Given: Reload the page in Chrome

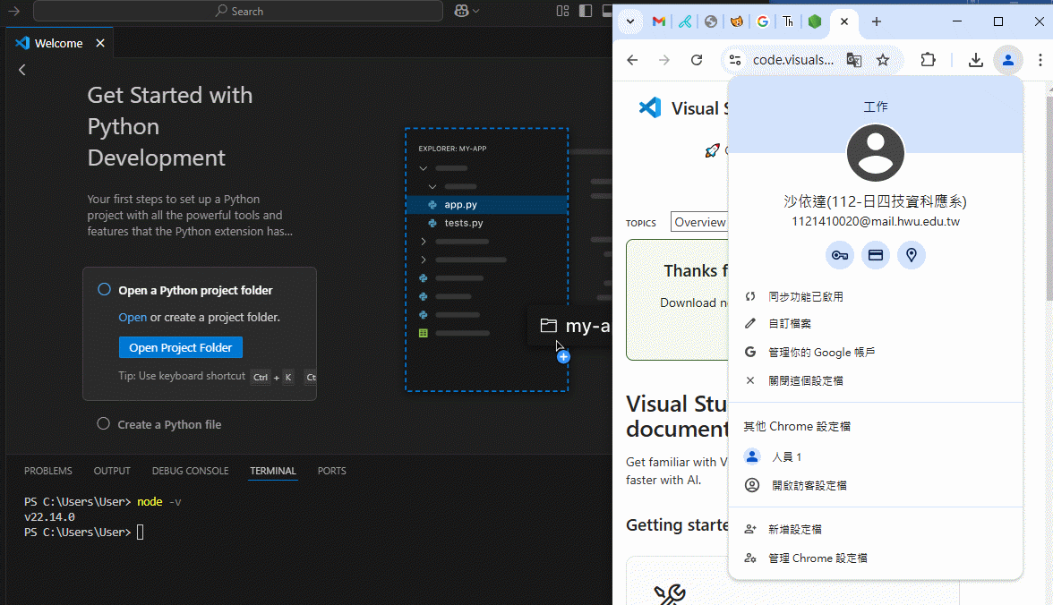Looking at the screenshot, I should [x=697, y=60].
